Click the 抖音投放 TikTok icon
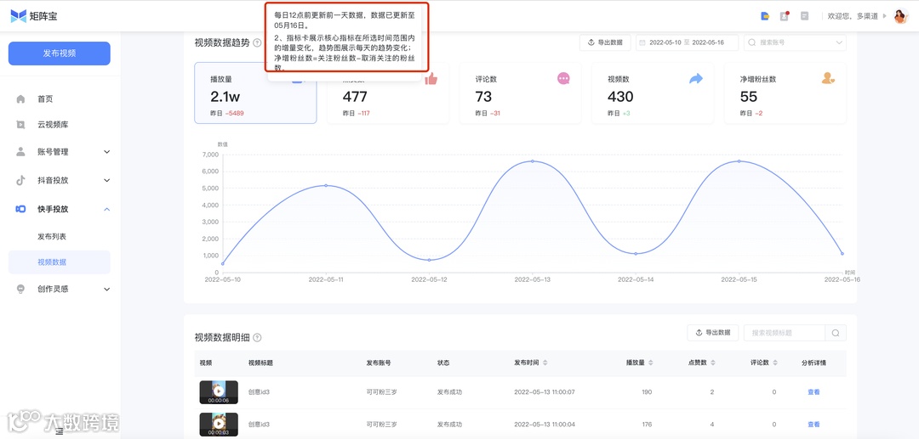919x439 pixels. point(21,180)
